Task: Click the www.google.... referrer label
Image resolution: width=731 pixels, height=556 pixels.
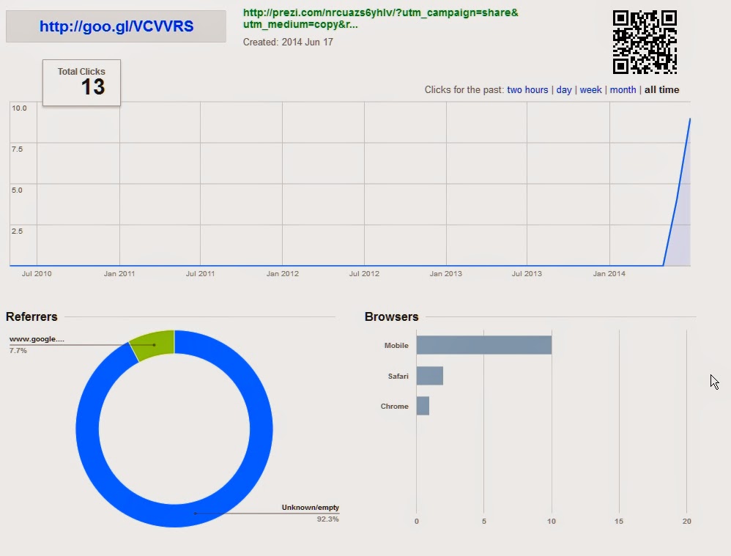Action: [x=37, y=339]
